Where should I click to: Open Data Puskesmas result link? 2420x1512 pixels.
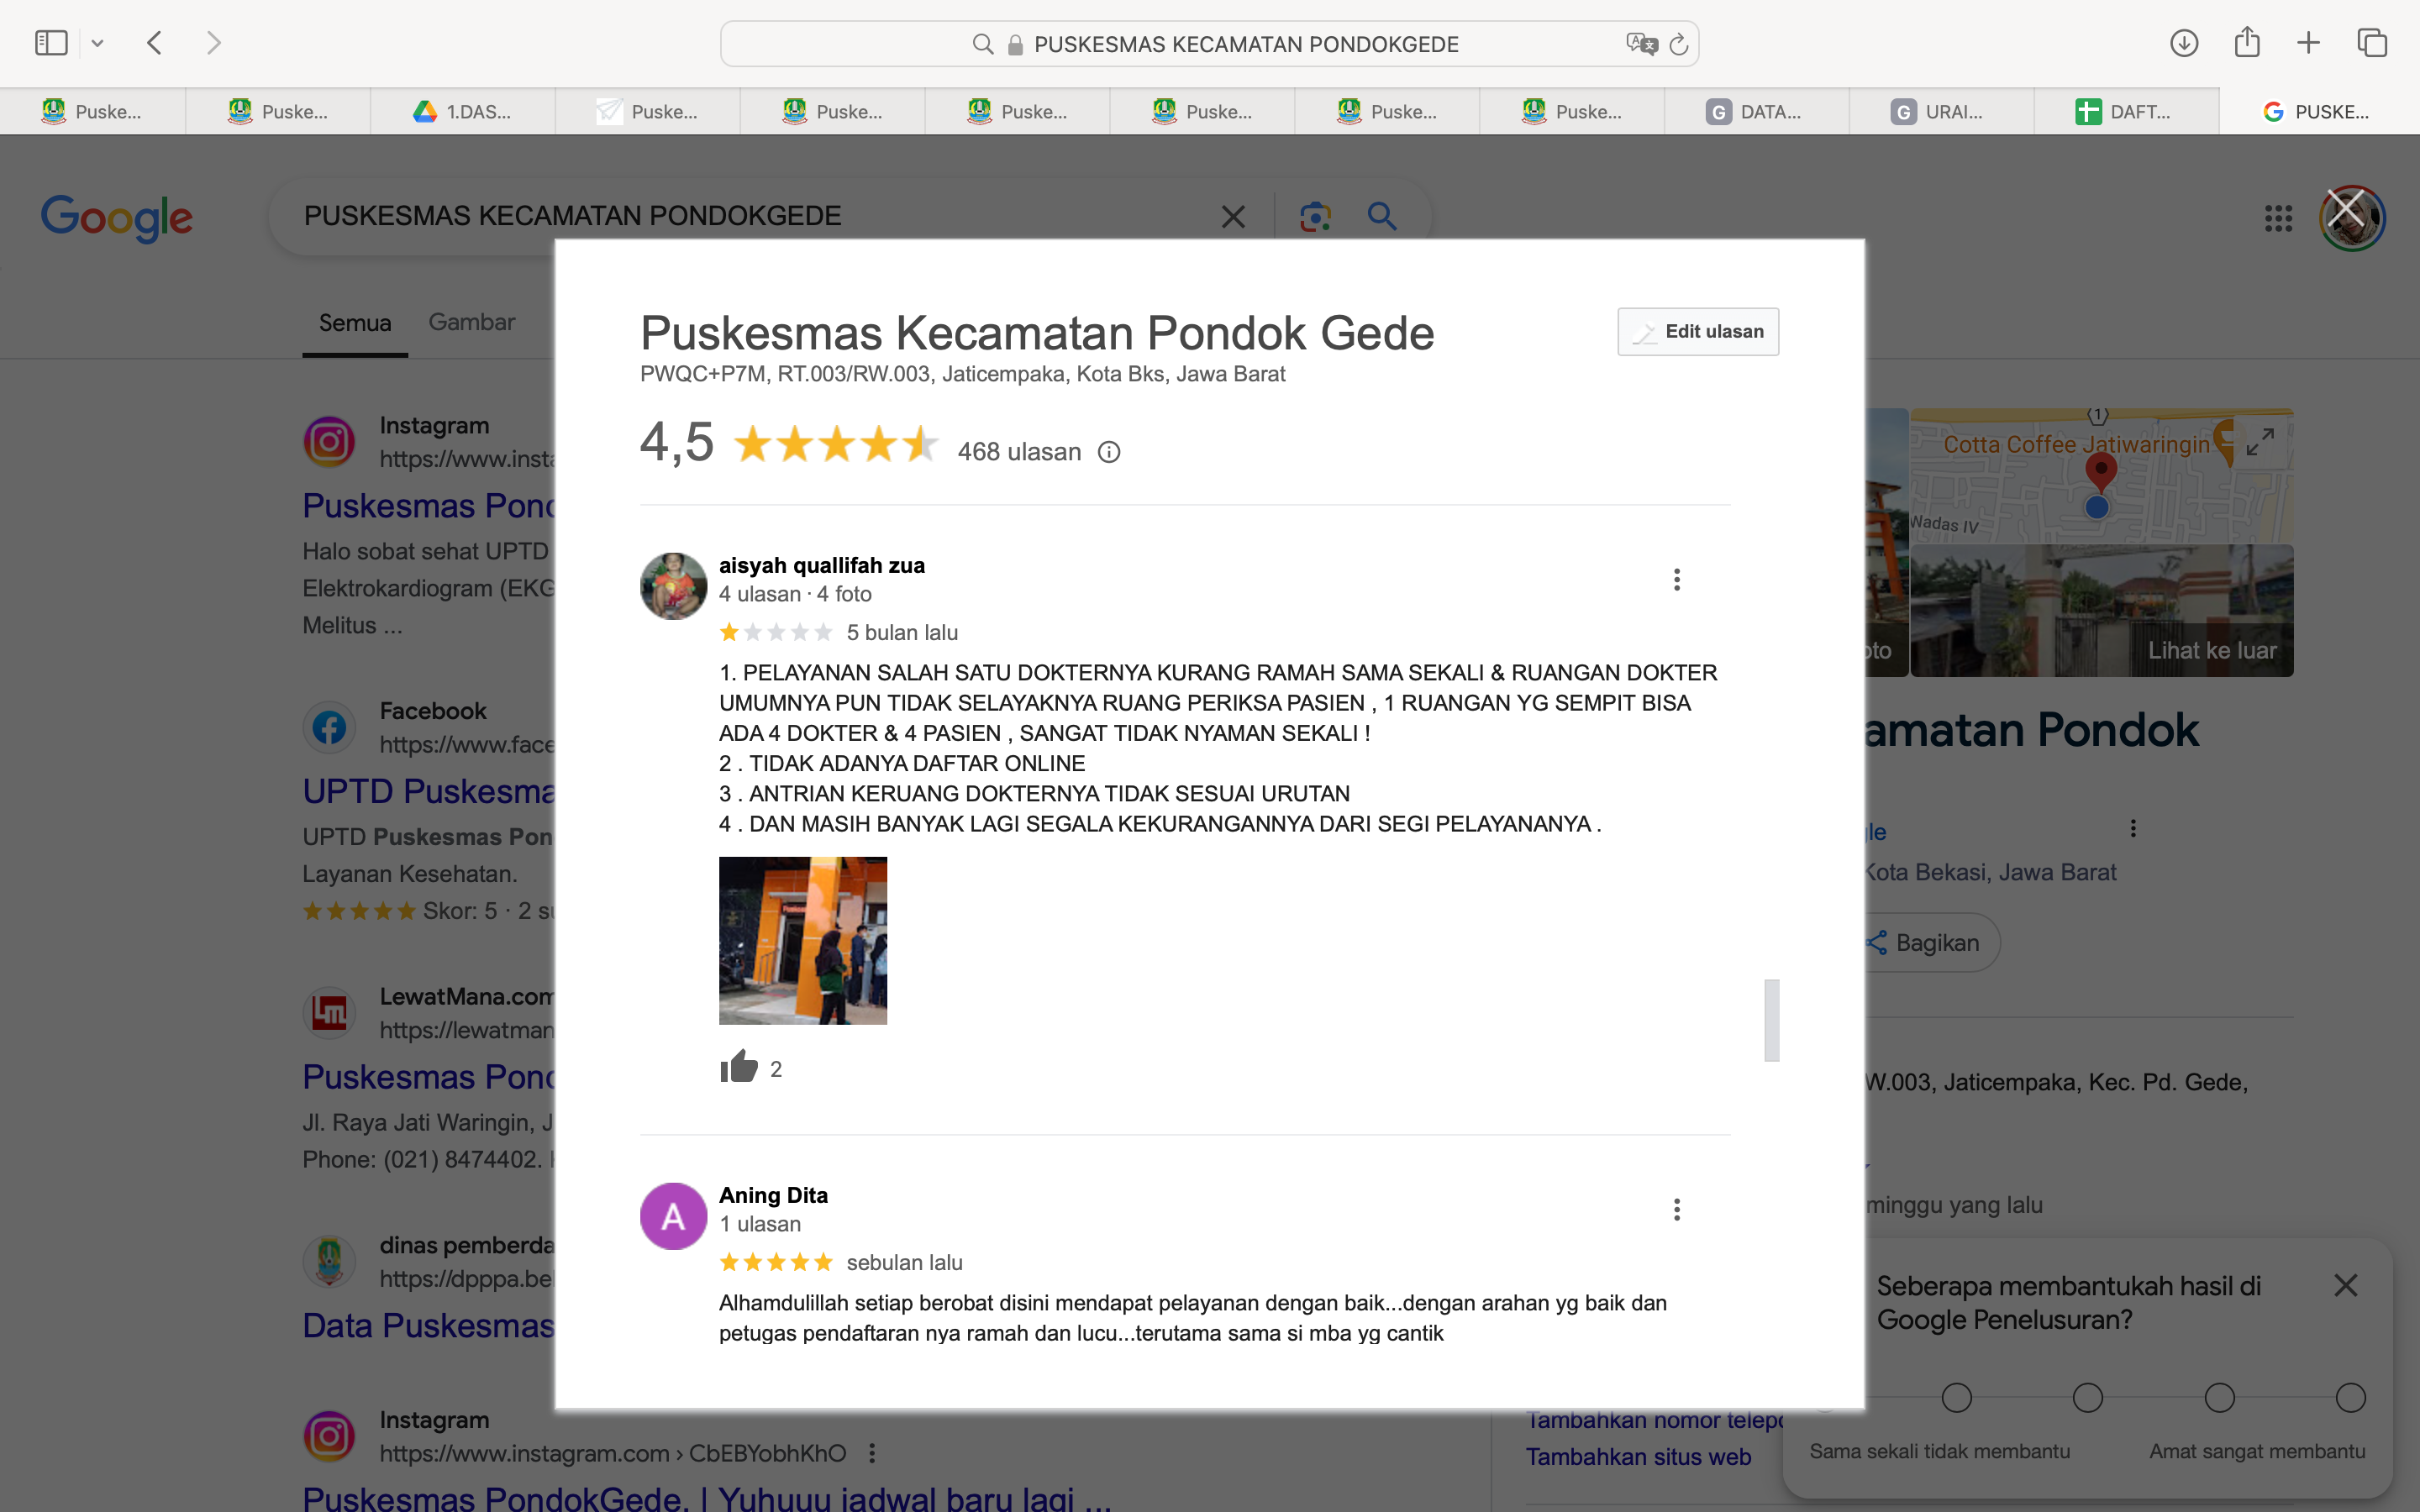click(428, 1325)
